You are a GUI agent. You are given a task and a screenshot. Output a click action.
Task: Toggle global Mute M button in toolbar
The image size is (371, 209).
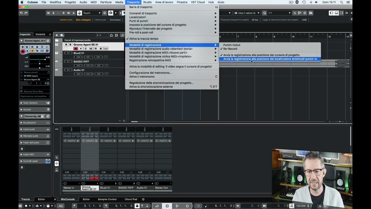48,13
